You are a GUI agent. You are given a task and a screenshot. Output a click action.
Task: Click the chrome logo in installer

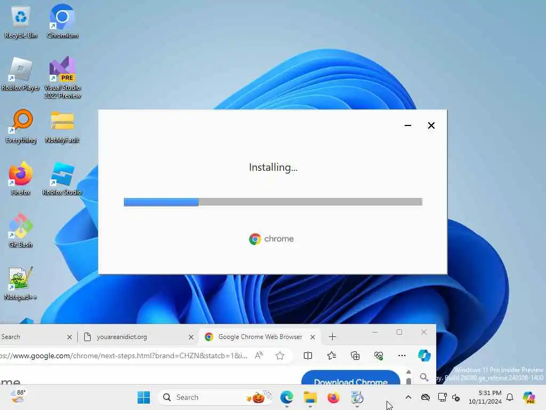(x=271, y=239)
